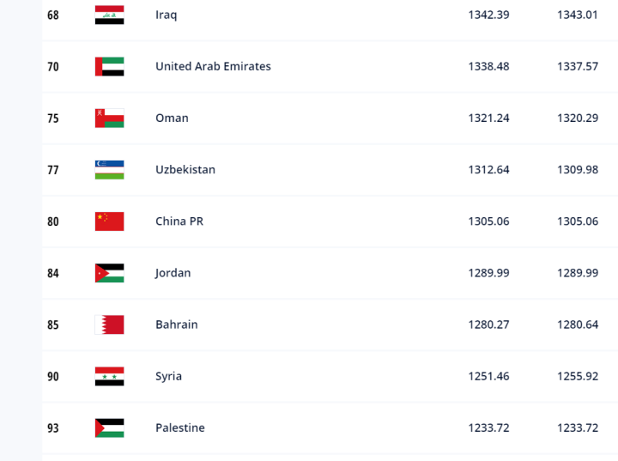Image resolution: width=618 pixels, height=461 pixels.
Task: Click the Syria flag icon
Action: (x=109, y=376)
